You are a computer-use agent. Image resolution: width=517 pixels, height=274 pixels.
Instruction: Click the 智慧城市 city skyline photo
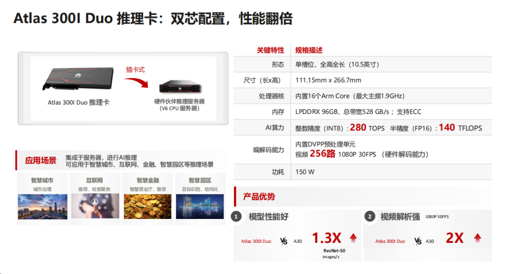coord(43,206)
